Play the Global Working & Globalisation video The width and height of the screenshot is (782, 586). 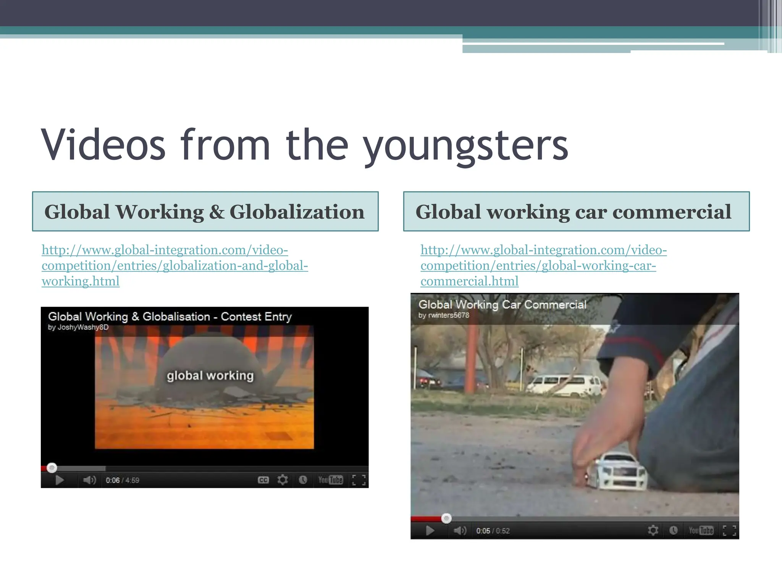point(60,480)
